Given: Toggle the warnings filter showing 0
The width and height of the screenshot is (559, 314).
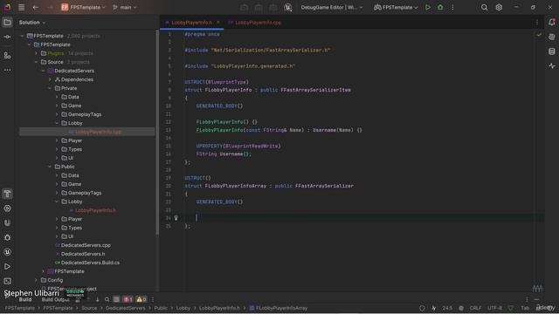Looking at the screenshot, I should point(141,299).
